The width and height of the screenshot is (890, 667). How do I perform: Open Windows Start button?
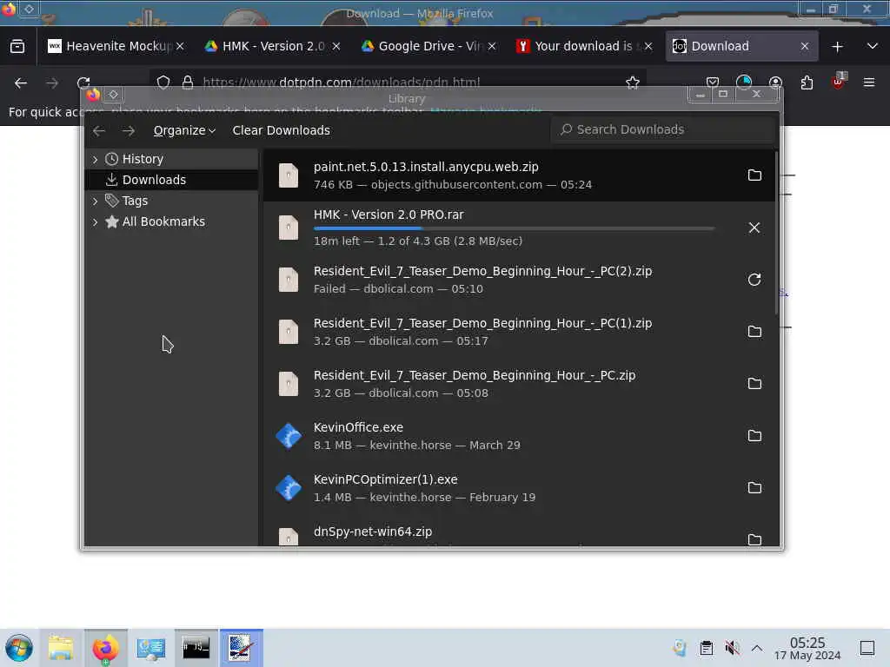[19, 648]
